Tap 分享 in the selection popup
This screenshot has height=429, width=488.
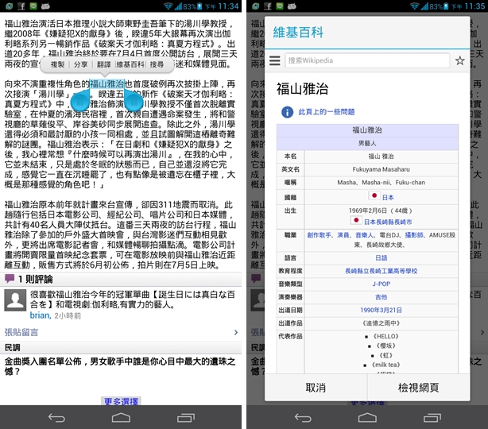[80, 64]
